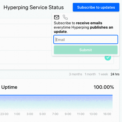Click the 16:00 axis label on chart

point(107,114)
